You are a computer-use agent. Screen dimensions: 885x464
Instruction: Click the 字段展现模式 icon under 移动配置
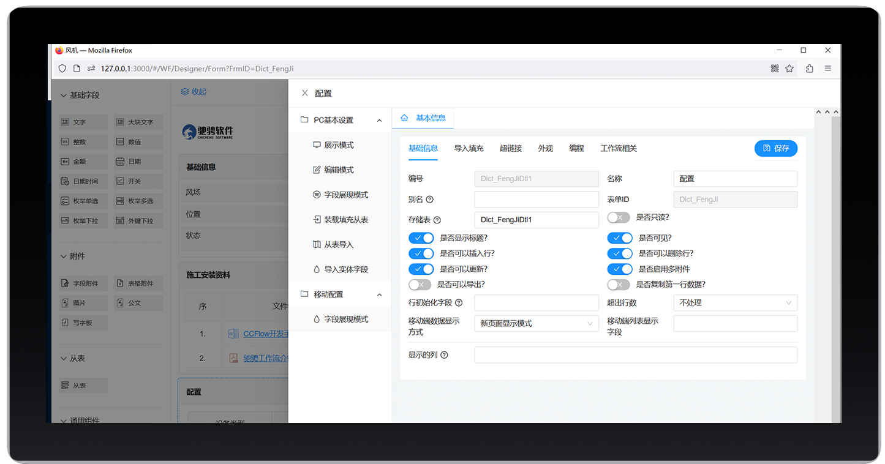317,319
